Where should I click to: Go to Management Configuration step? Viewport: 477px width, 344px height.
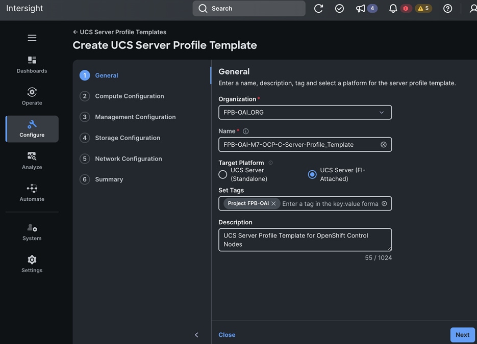tap(128, 117)
